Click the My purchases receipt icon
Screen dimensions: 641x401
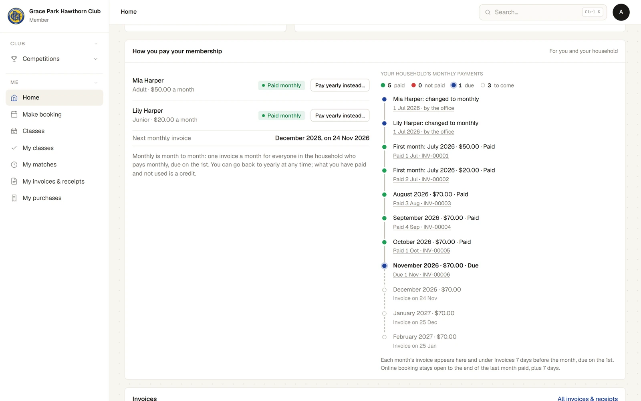pyautogui.click(x=14, y=198)
